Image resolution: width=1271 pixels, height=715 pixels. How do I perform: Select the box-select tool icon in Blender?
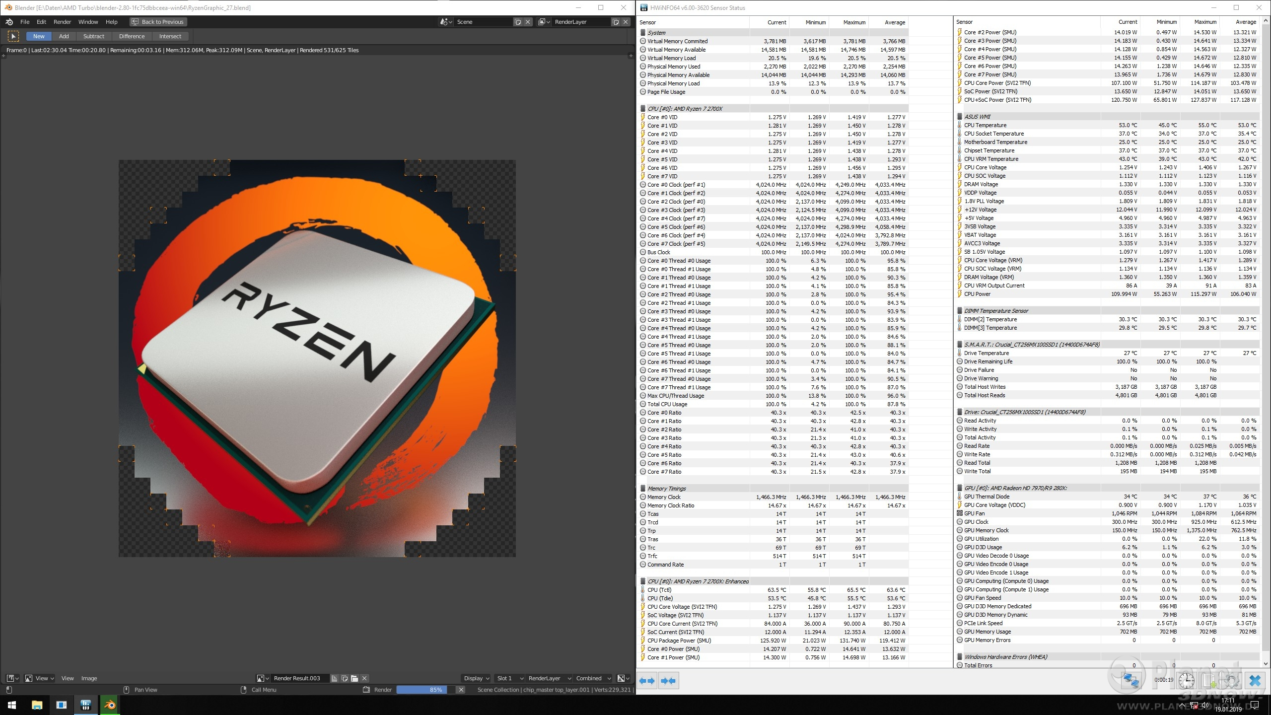coord(13,36)
